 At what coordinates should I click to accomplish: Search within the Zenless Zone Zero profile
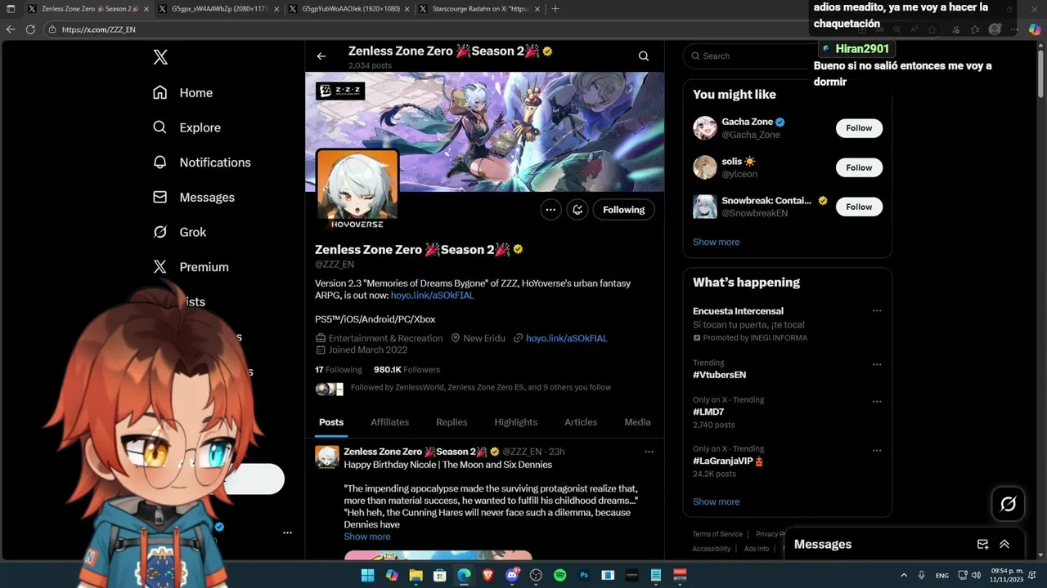(x=644, y=56)
